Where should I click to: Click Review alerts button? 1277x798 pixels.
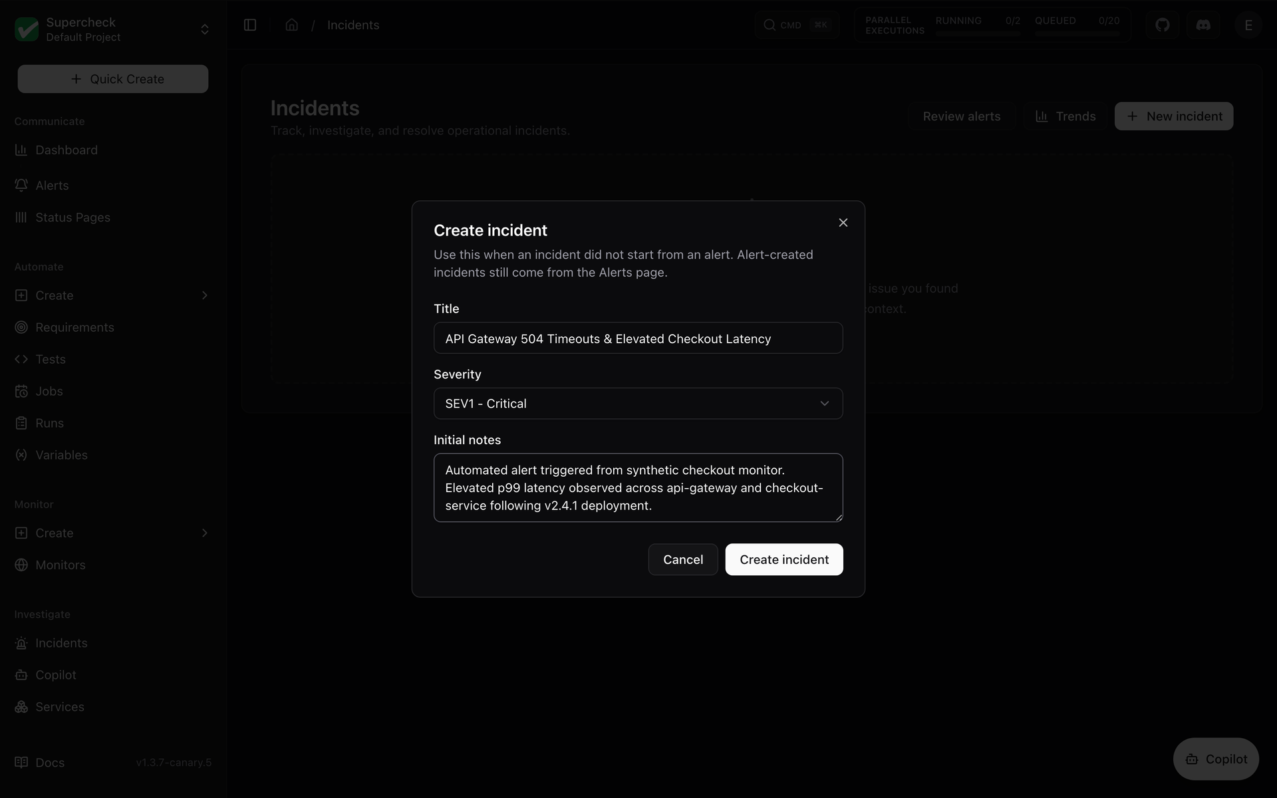[961, 116]
